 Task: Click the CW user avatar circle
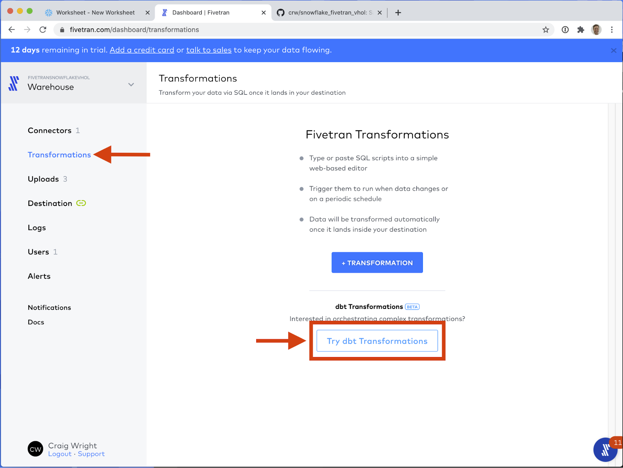click(x=35, y=449)
